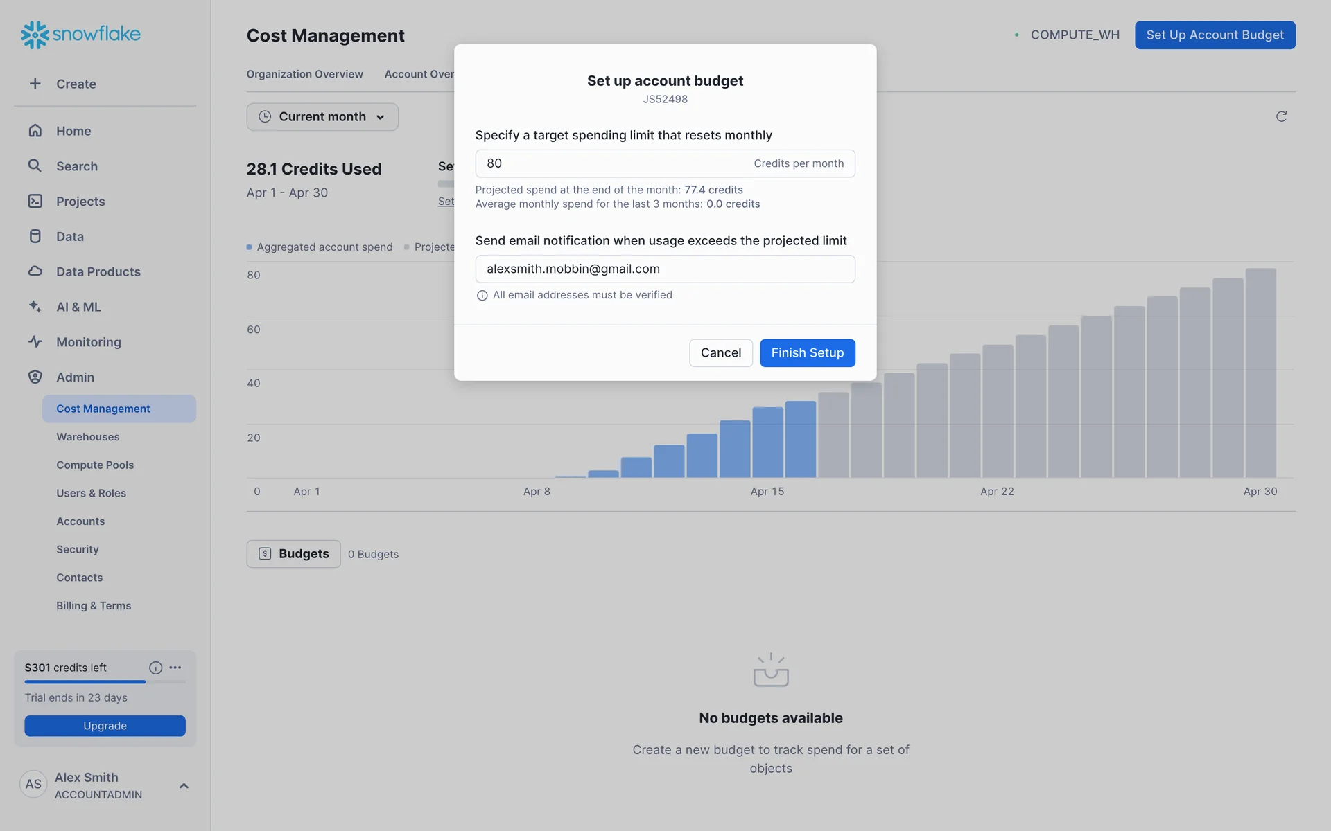Click the Search magnifier icon
Image resolution: width=1331 pixels, height=831 pixels.
(35, 166)
